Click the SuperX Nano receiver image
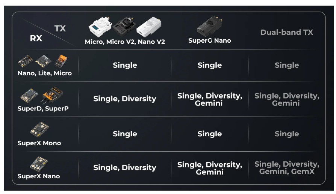 (x=39, y=164)
